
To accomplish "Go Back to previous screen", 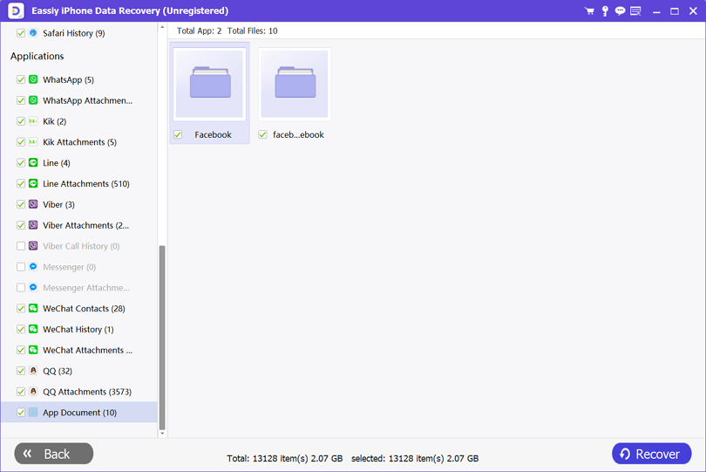I will (53, 453).
